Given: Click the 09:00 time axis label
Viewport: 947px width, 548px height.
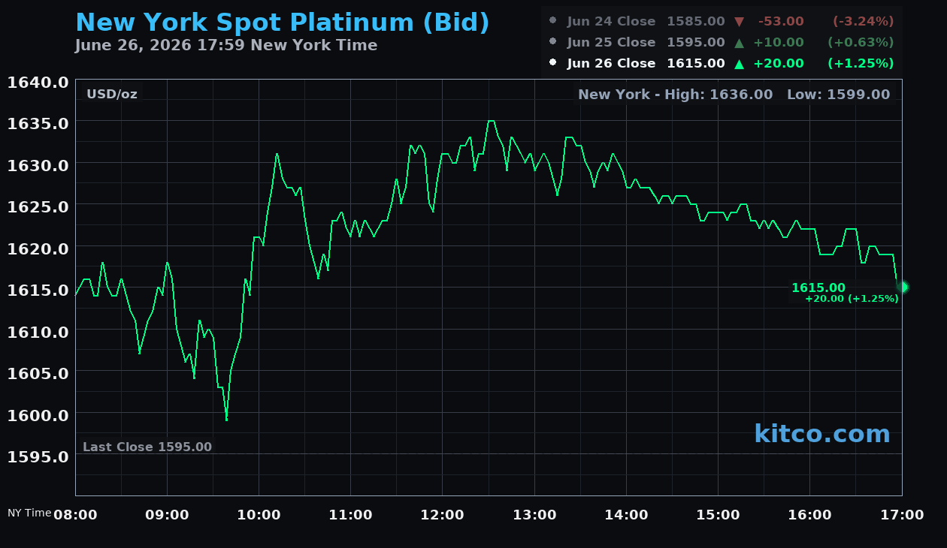Looking at the screenshot, I should (167, 515).
